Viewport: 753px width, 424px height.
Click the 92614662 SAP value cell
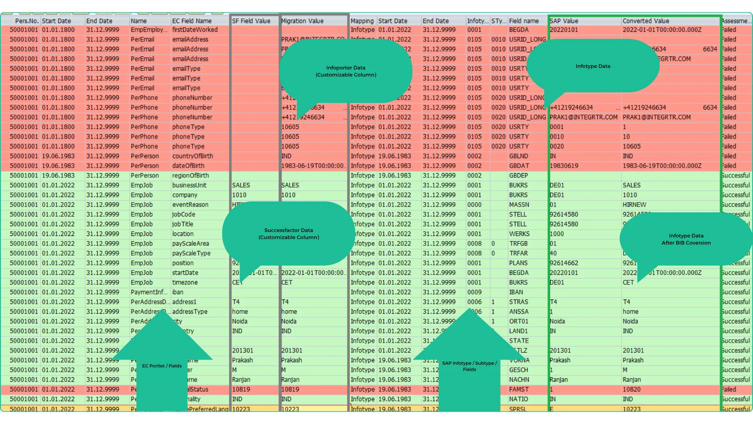pos(585,263)
